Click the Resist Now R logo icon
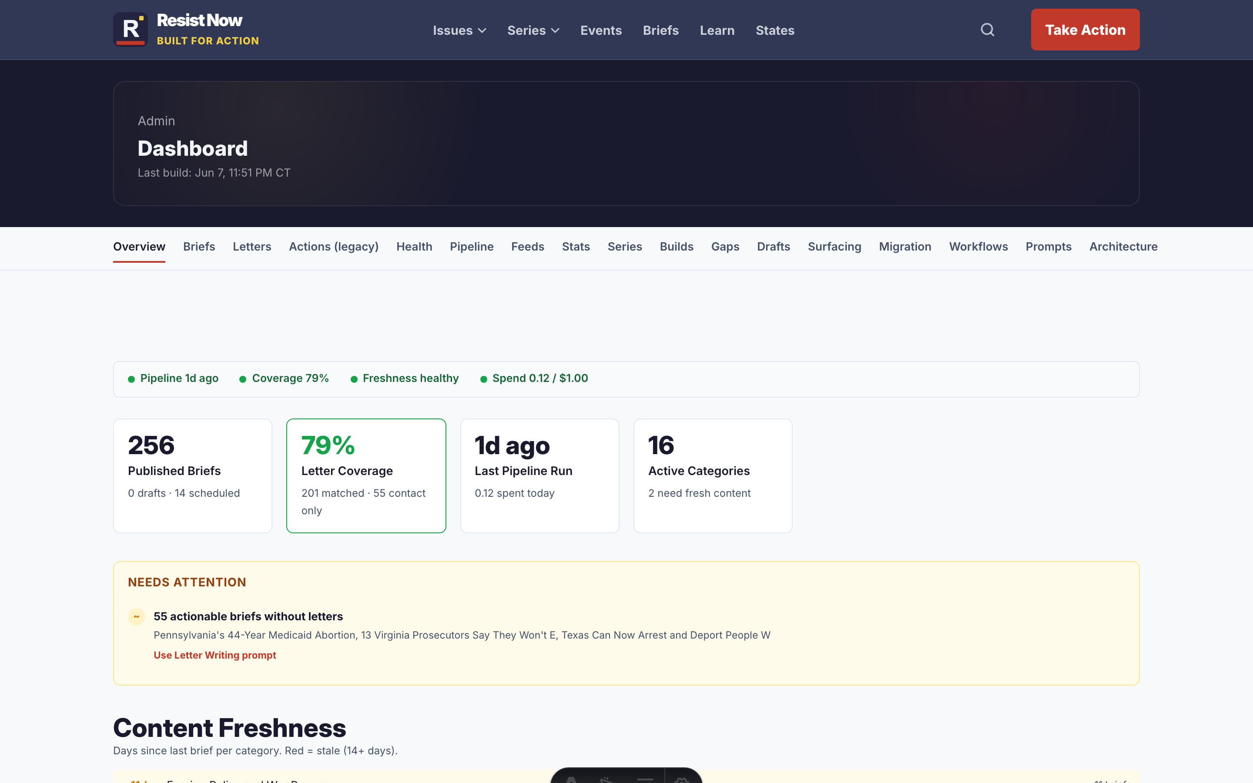1253x783 pixels. coord(131,30)
